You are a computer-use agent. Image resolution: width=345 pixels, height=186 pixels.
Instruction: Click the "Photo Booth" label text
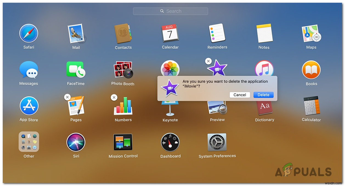click(123, 84)
